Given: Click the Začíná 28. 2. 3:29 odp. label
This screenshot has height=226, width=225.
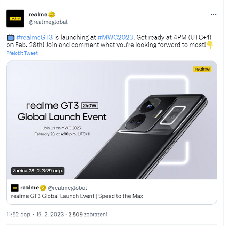Looking at the screenshot, I should (x=38, y=171).
